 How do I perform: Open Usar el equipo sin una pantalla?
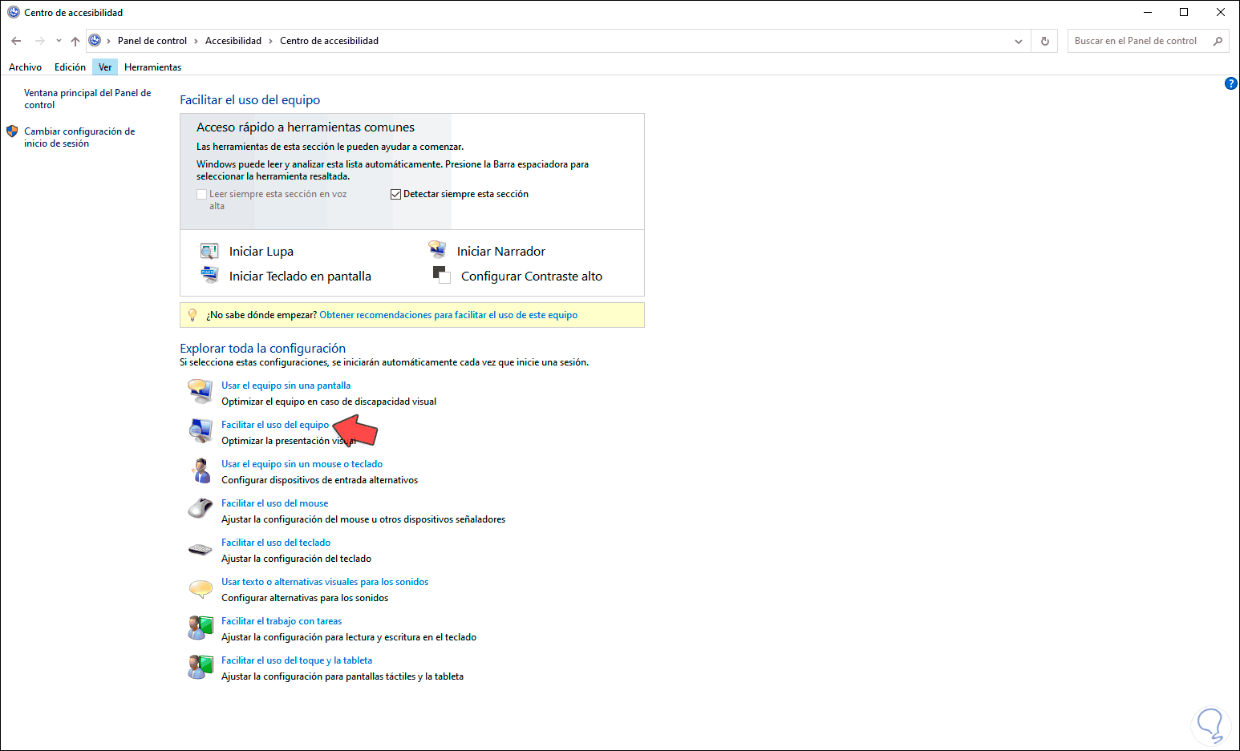click(x=286, y=385)
